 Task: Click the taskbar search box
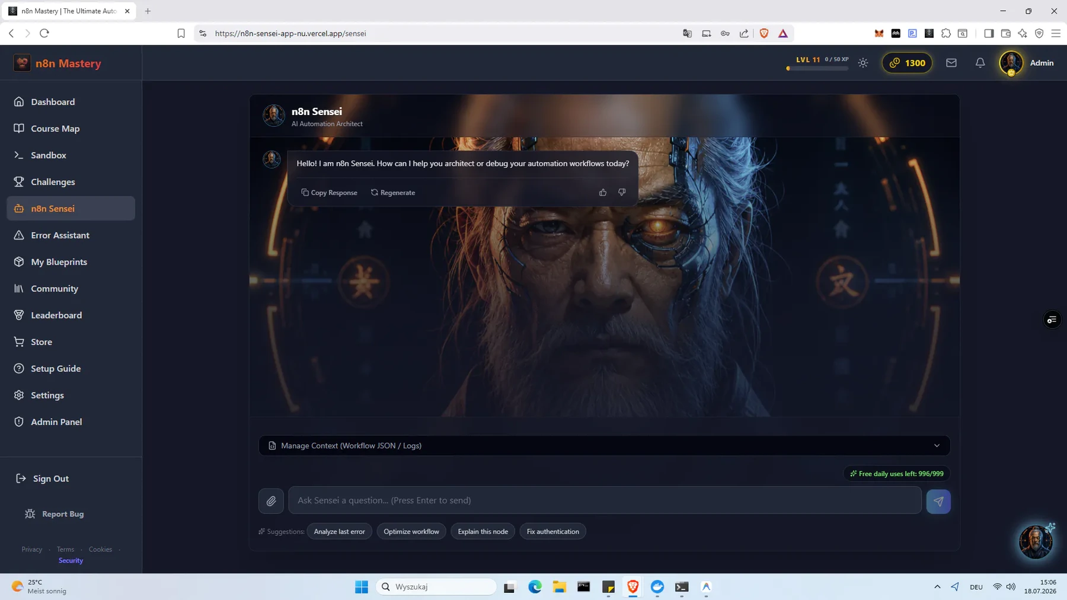coord(436,587)
